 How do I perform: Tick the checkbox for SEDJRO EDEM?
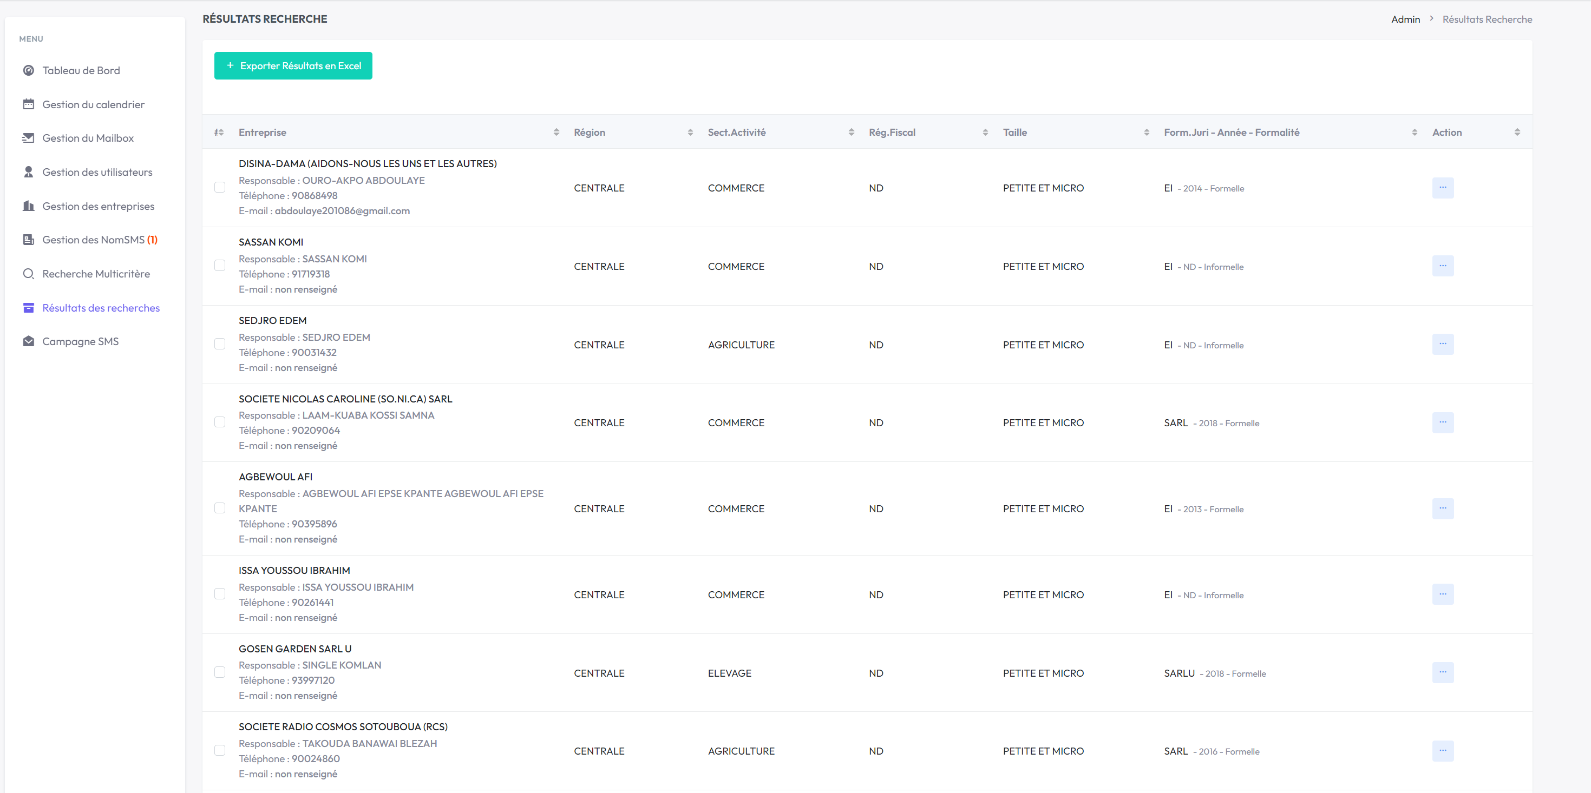point(220,343)
